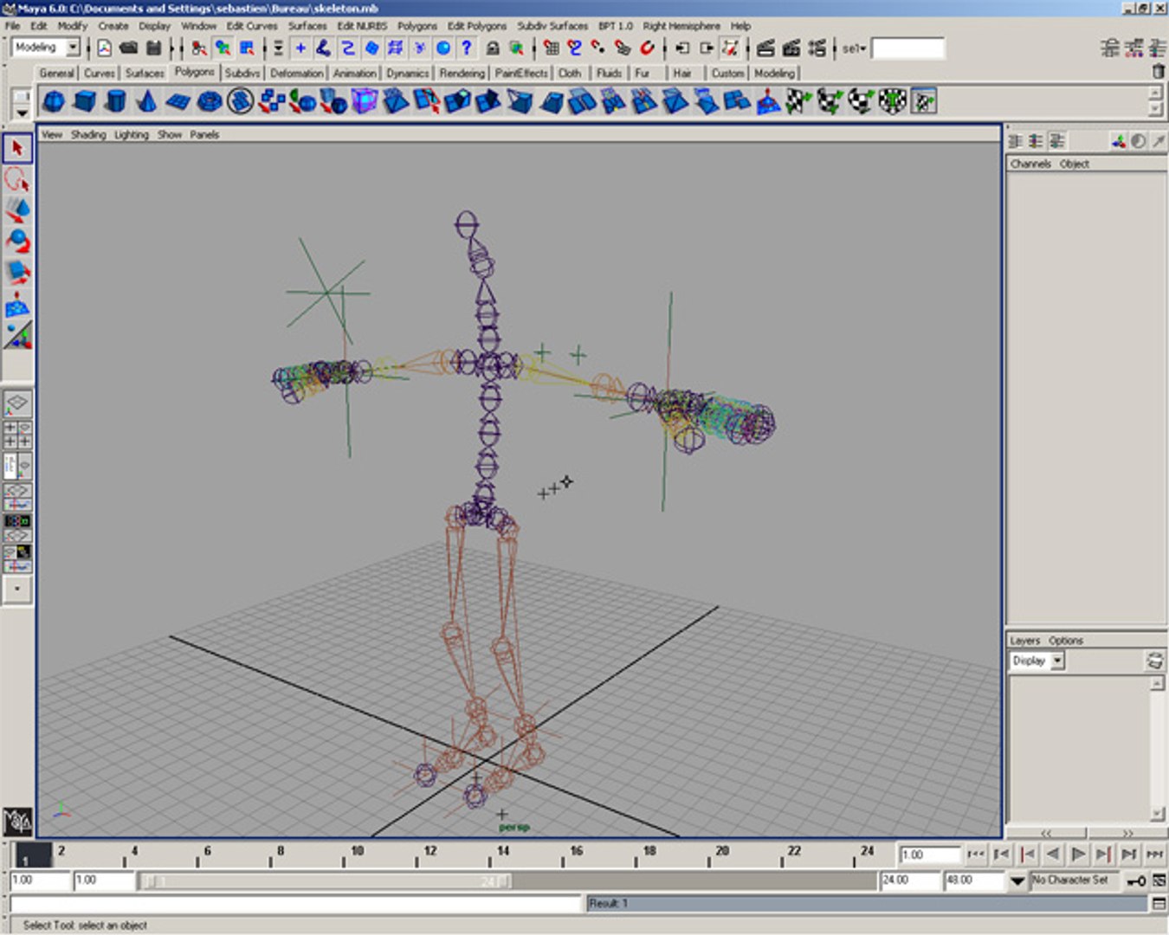Activate the Move tool
This screenshot has width=1169, height=935.
tap(16, 210)
